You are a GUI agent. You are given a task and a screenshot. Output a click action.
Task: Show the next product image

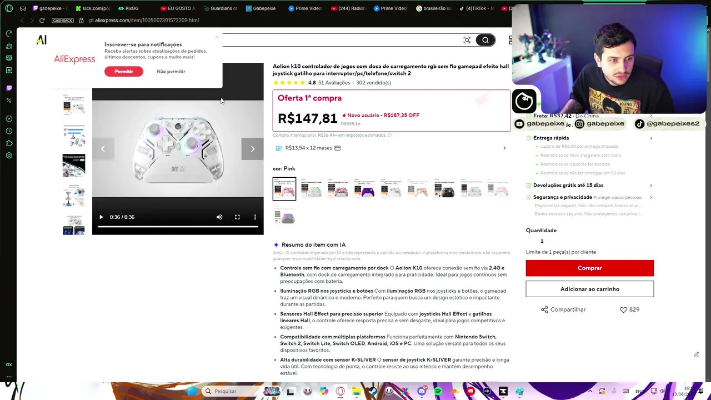tap(252, 149)
